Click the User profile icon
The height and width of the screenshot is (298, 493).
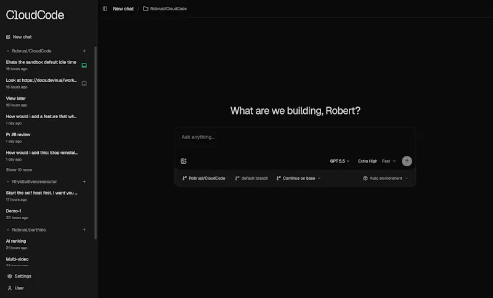tap(10, 288)
